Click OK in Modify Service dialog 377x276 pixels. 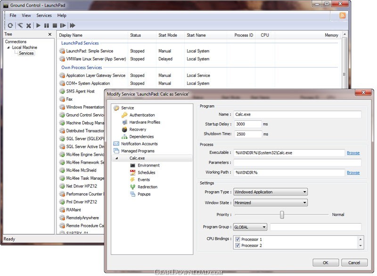click(326, 262)
